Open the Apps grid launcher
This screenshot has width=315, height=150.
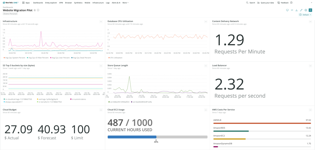tap(26, 3)
